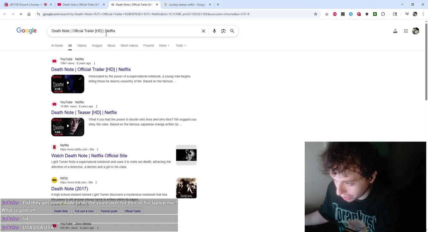This screenshot has width=428, height=232.
Task: Bookmark this page with the star icon
Action: tap(316, 14)
